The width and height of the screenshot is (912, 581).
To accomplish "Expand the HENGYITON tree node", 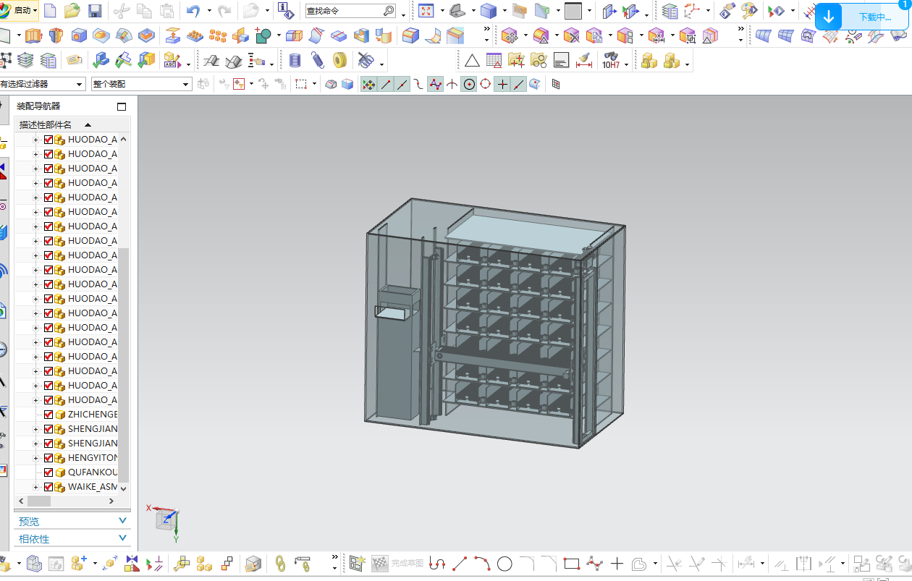I will pyautogui.click(x=35, y=458).
